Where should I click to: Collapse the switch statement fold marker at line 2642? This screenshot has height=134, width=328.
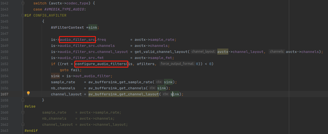tap(23, 3)
